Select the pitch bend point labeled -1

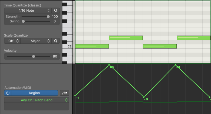[75, 95]
